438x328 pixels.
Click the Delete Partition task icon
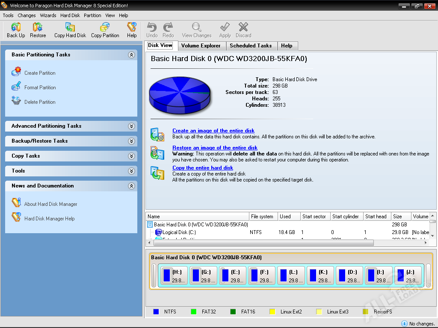(16, 101)
